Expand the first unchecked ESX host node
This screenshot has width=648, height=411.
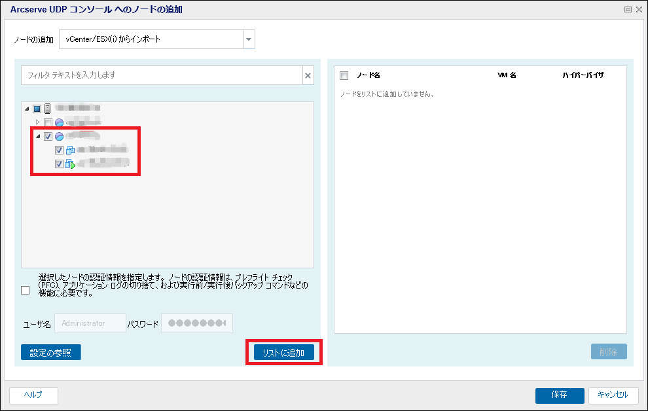tap(37, 122)
